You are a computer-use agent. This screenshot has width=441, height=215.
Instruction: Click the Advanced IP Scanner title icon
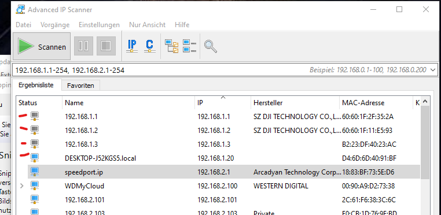coord(20,10)
